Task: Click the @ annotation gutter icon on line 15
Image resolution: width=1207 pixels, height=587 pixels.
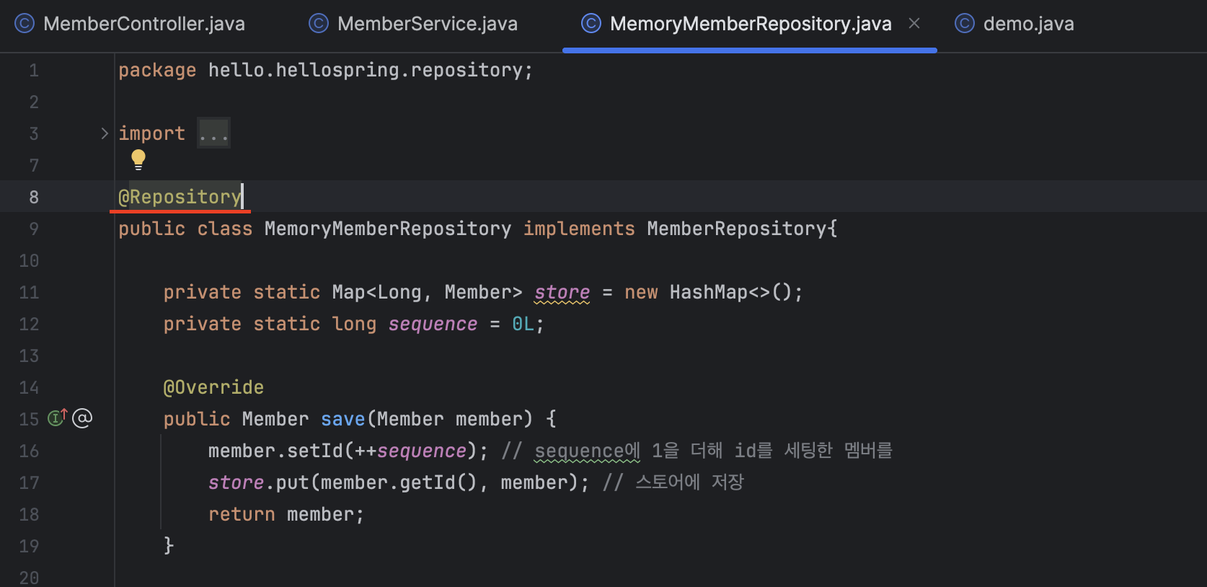Action: pyautogui.click(x=82, y=418)
